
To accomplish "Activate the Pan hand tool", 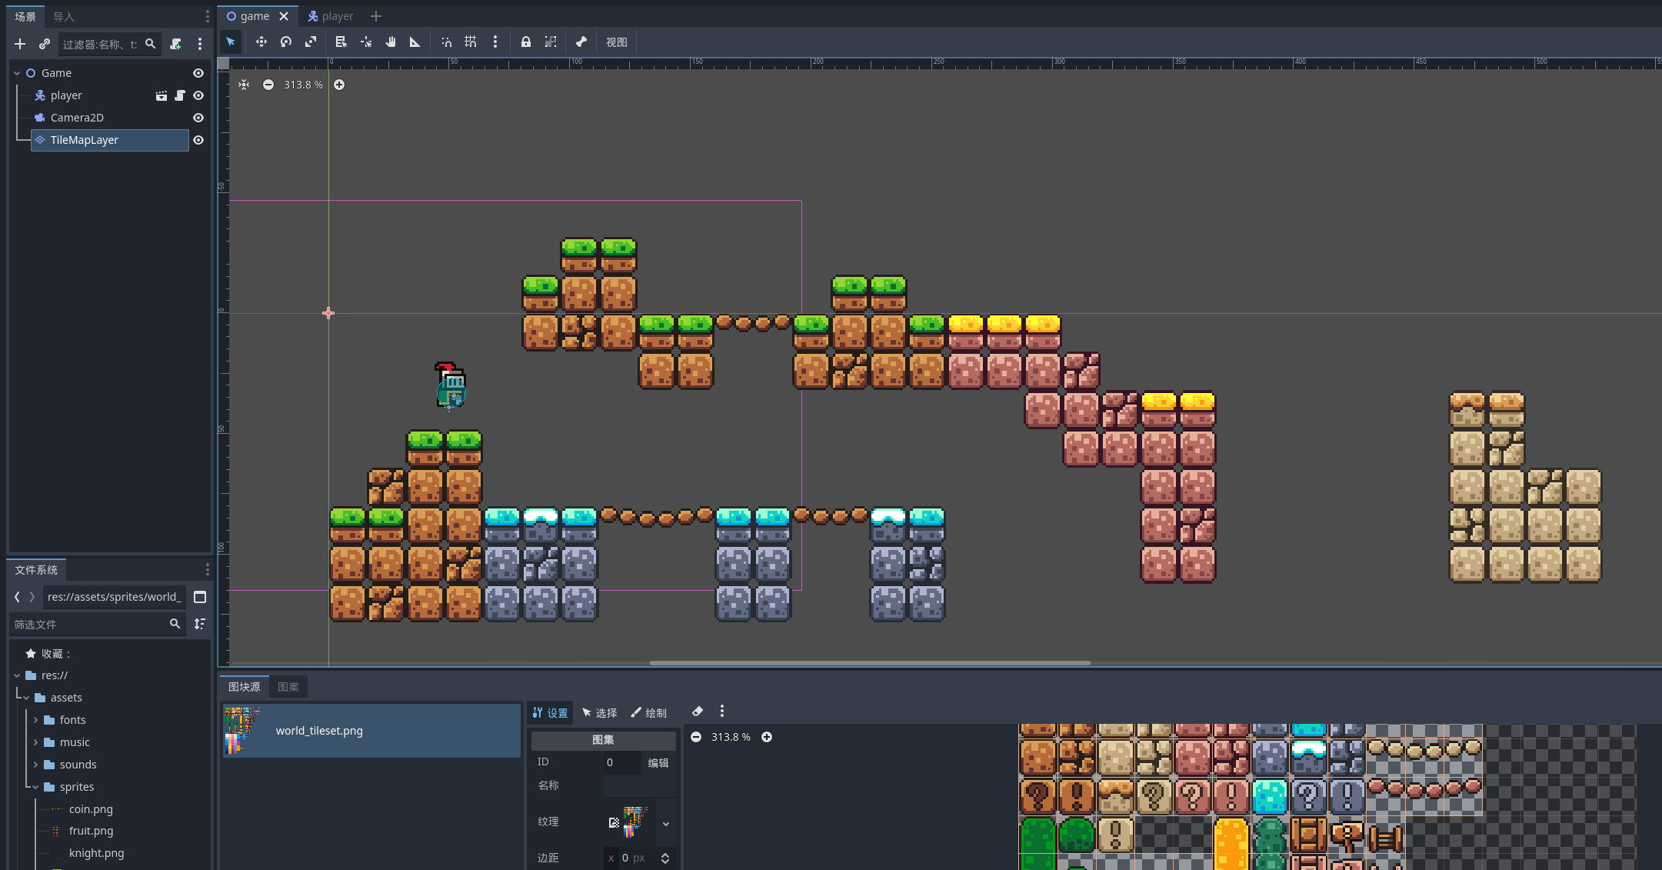I will pos(391,42).
